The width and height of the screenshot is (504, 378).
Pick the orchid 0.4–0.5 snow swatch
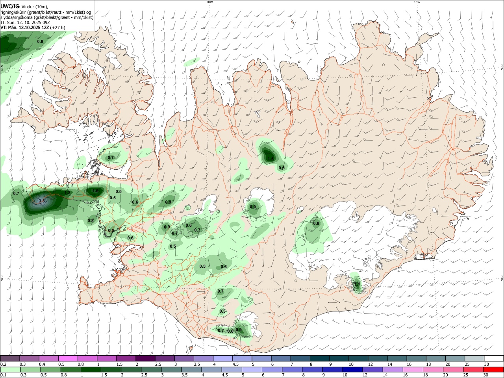coord(48,359)
